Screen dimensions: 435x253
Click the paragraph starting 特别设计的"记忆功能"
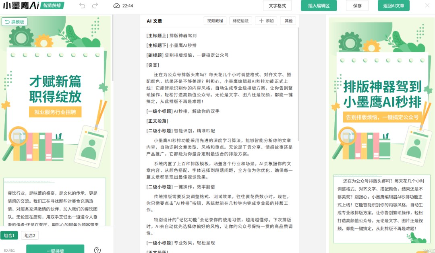220,226
